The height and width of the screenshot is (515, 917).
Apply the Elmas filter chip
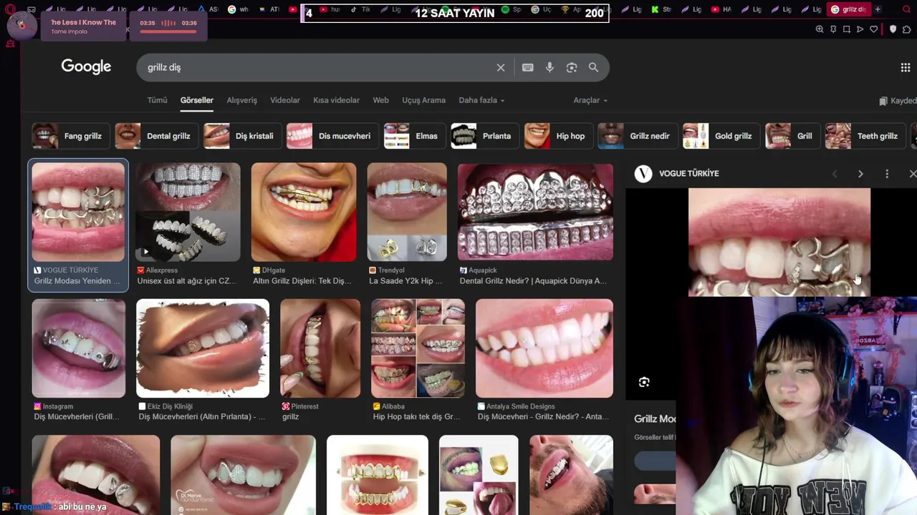[x=413, y=136]
